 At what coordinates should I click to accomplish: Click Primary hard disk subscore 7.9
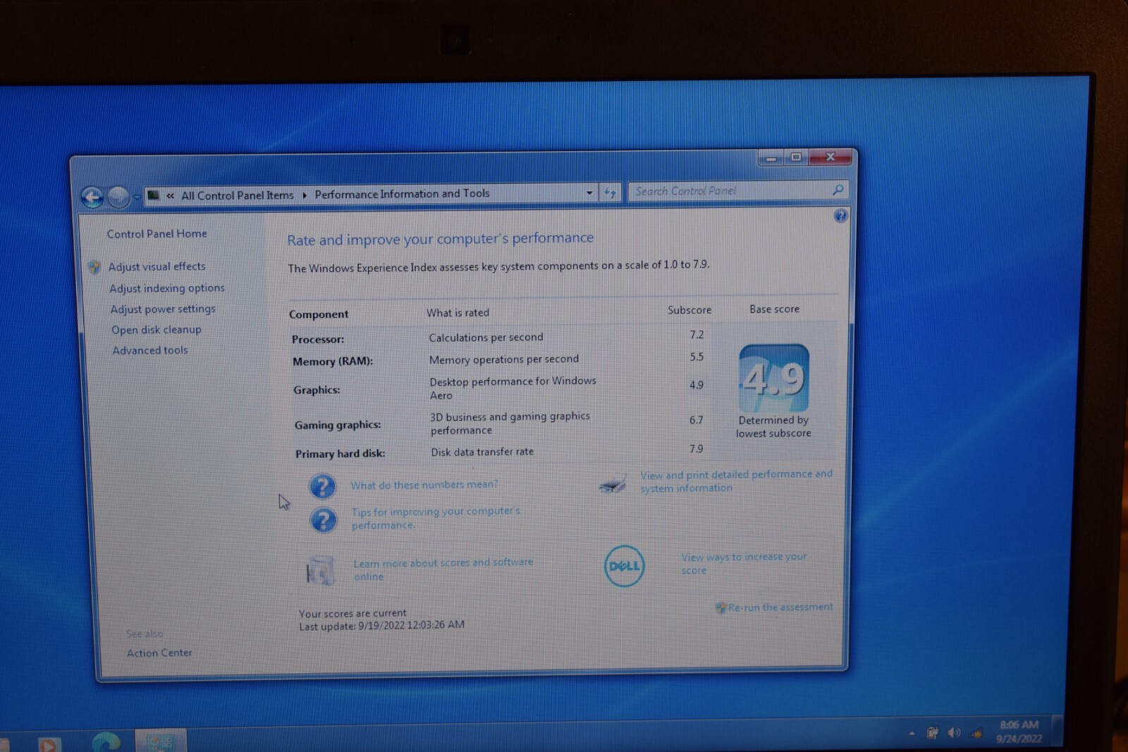pos(696,449)
